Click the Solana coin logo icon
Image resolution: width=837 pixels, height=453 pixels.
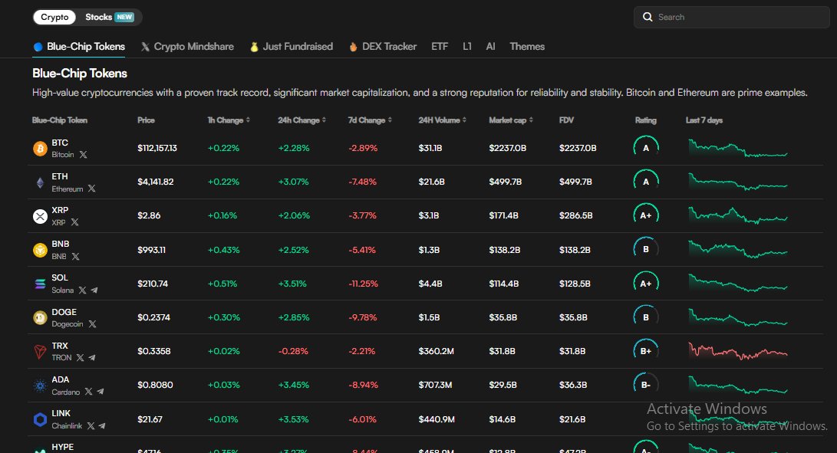40,284
